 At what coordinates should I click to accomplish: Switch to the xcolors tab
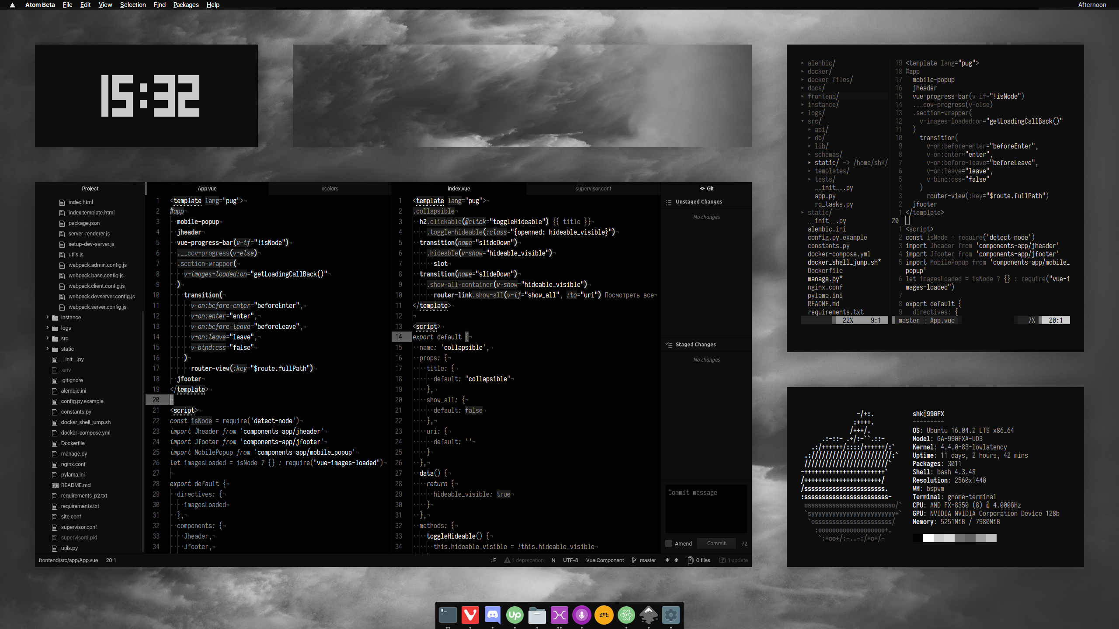(x=330, y=189)
